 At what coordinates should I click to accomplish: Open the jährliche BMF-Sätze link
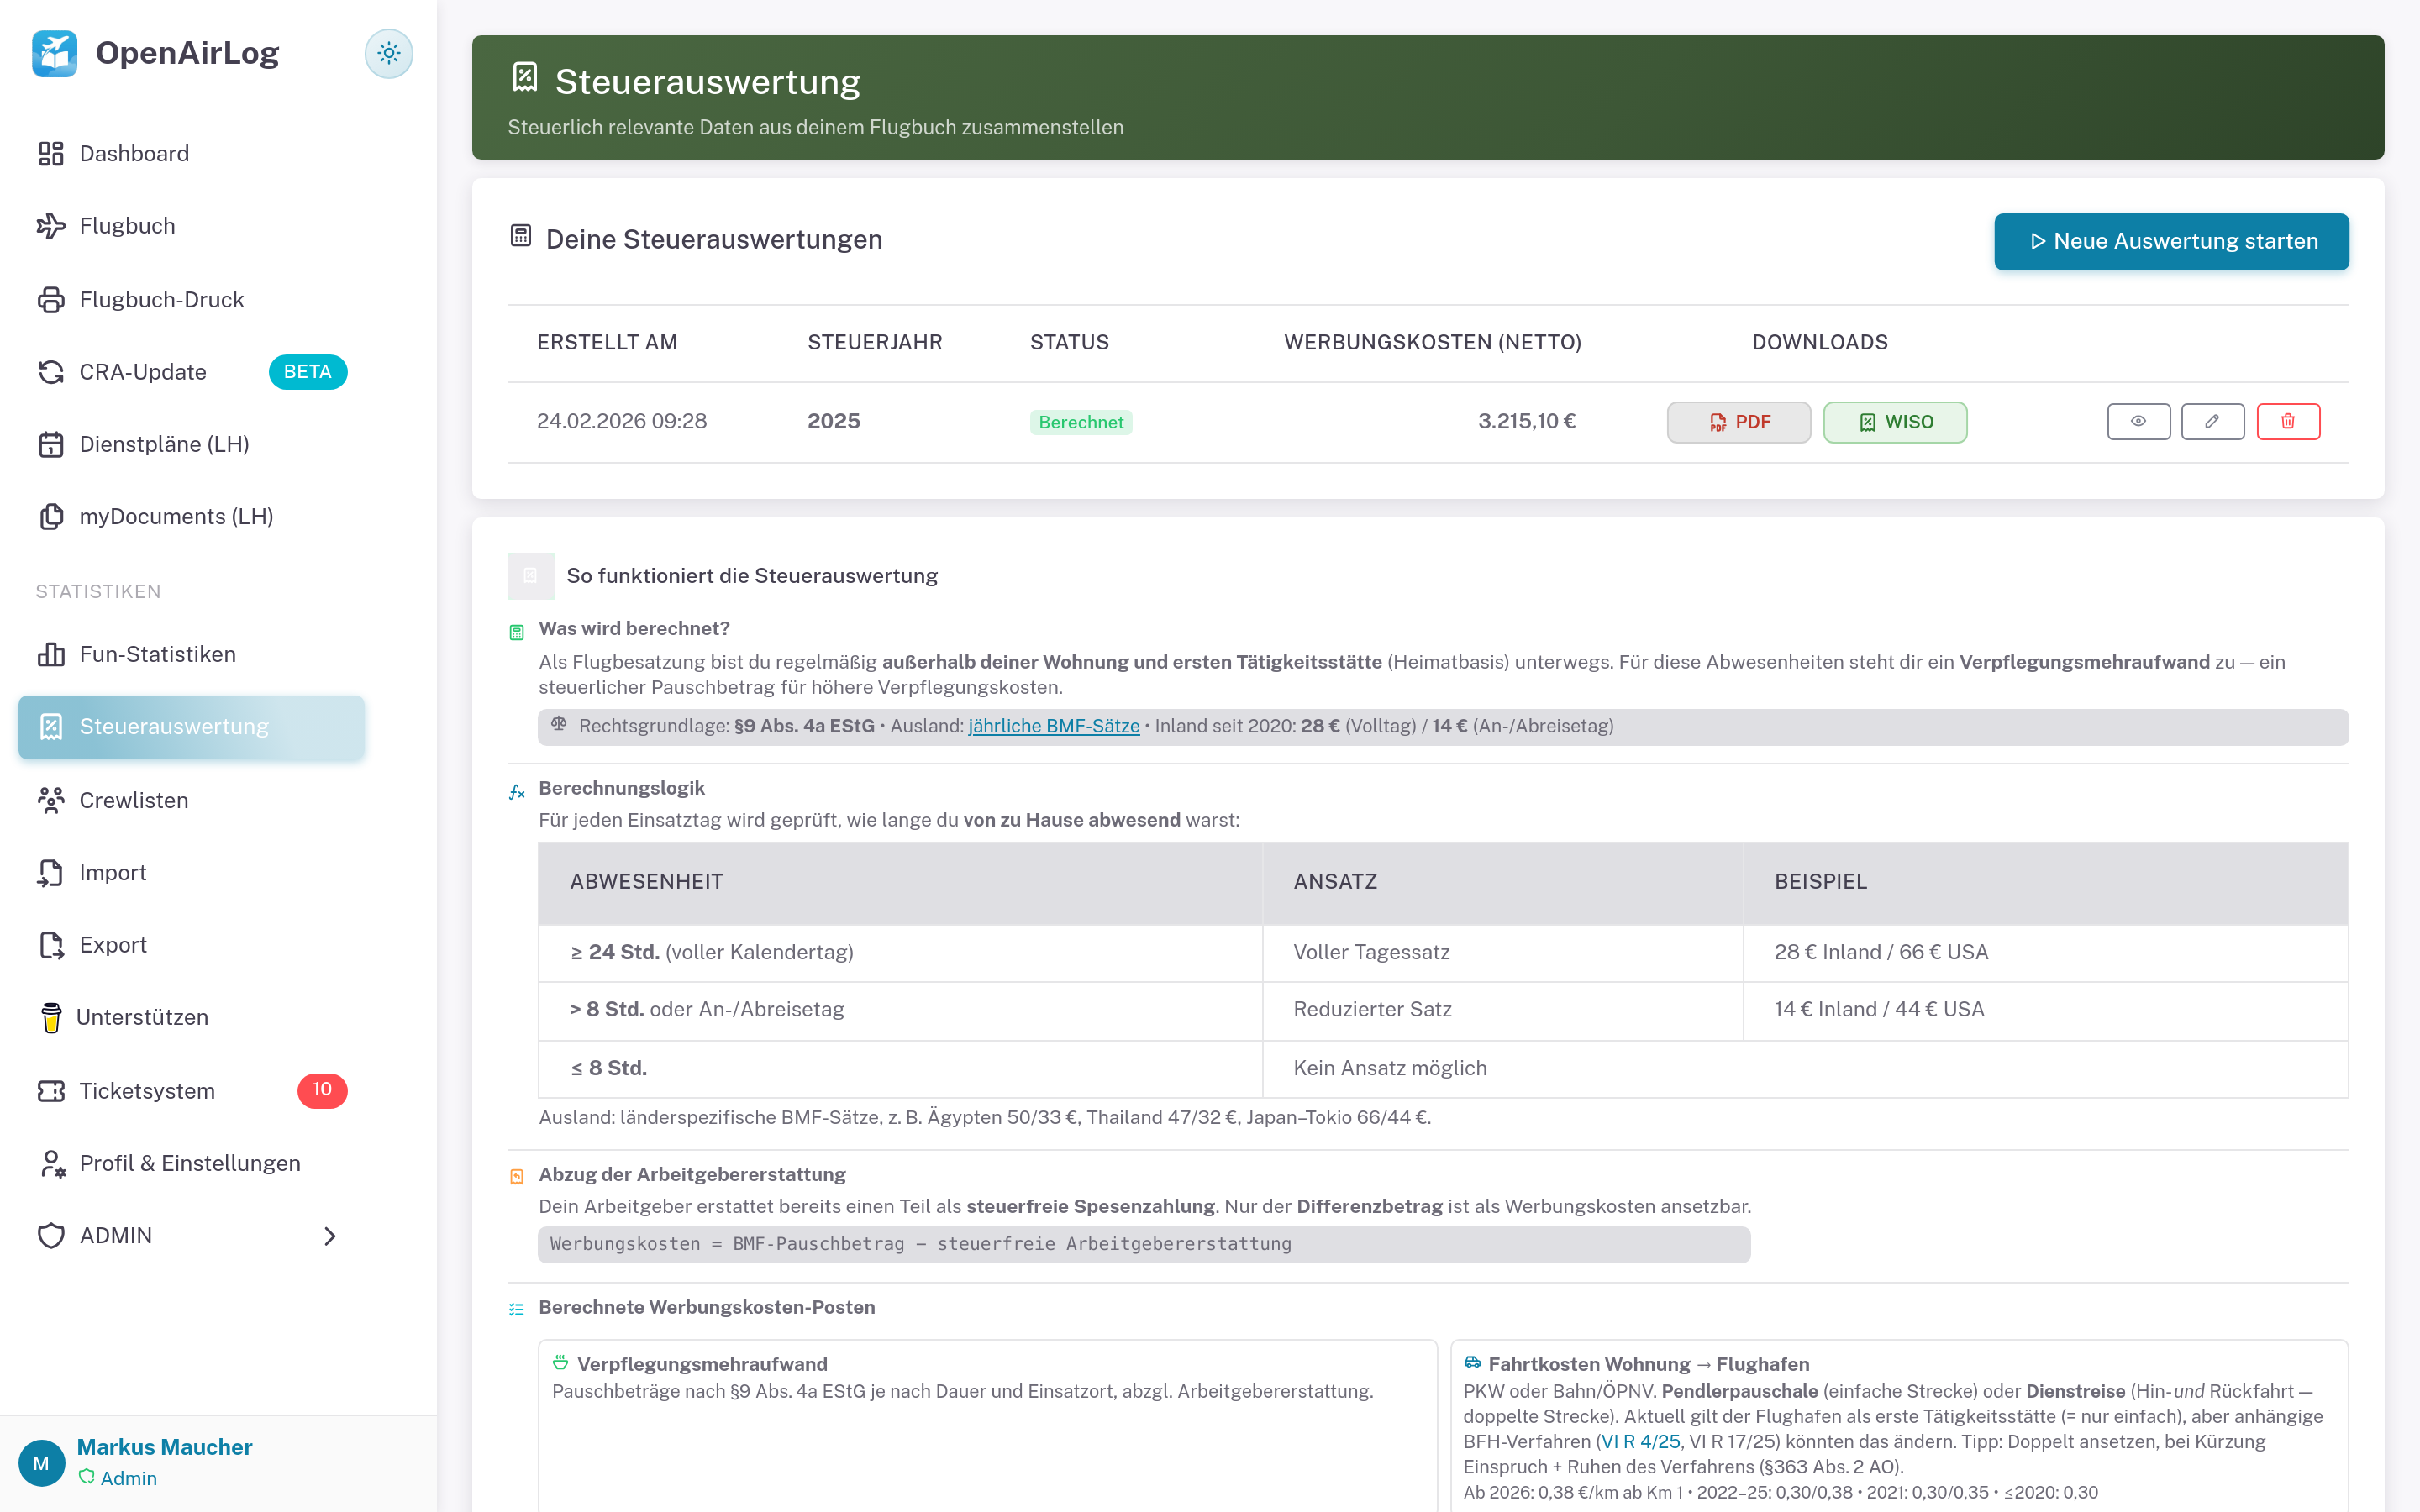tap(1052, 726)
